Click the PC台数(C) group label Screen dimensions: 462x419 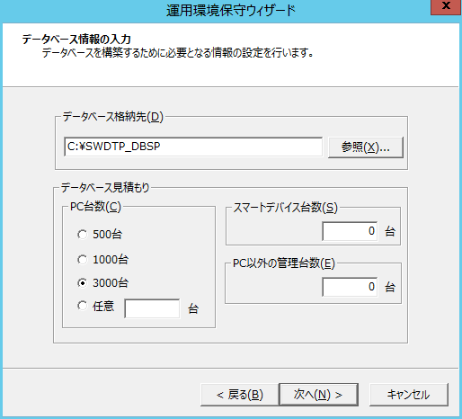95,207
